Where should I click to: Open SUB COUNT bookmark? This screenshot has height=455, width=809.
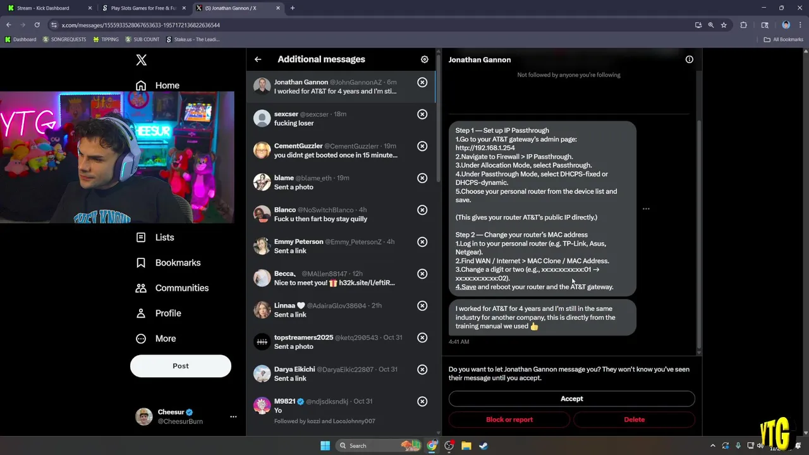(x=142, y=39)
